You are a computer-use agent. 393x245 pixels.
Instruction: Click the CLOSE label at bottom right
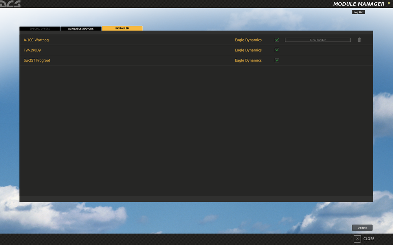pos(369,239)
